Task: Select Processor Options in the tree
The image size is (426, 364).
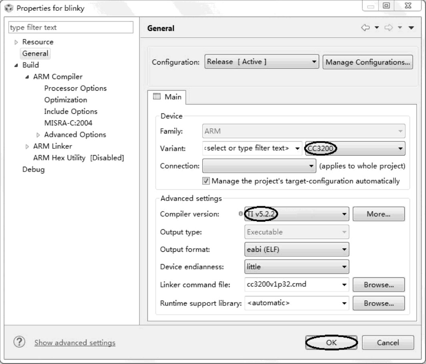Action: 75,88
